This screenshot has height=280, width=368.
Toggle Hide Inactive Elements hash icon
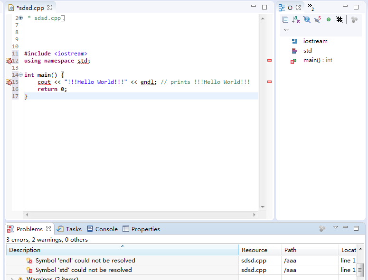pos(340,19)
